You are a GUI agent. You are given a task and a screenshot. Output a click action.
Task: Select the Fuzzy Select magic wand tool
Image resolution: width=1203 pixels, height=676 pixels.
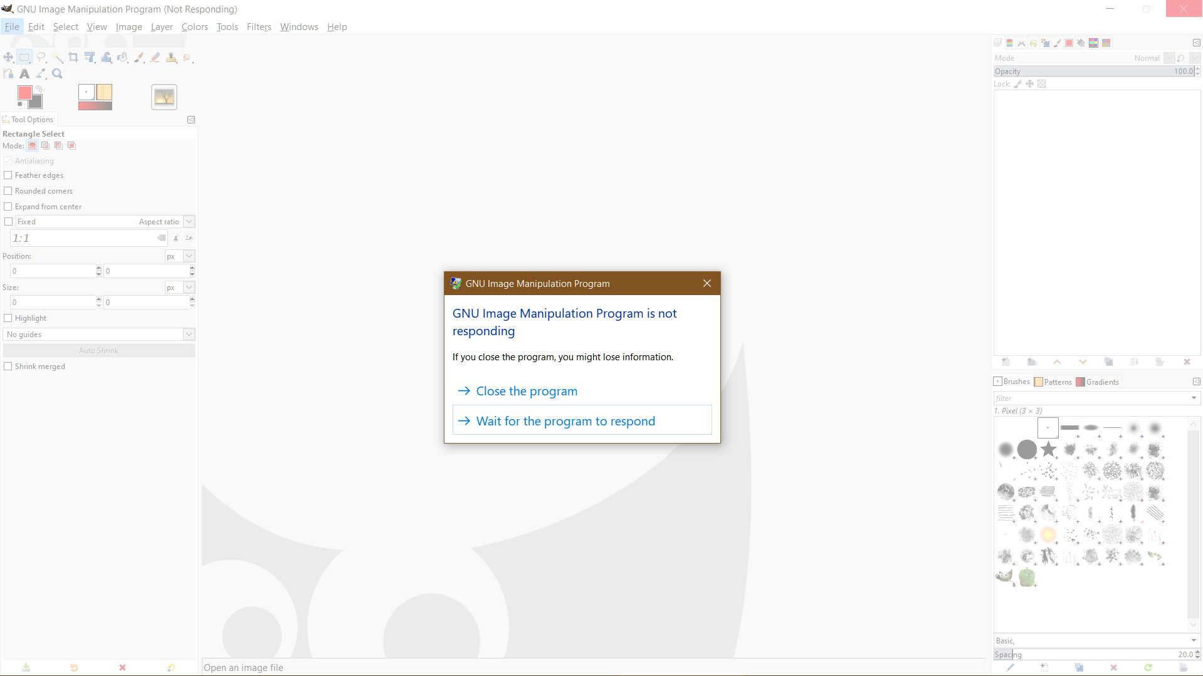57,58
